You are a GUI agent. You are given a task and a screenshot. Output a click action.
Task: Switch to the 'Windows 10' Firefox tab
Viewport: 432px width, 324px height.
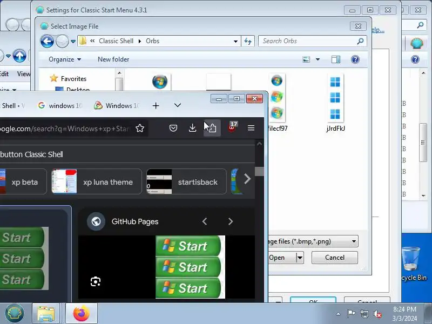click(x=116, y=105)
